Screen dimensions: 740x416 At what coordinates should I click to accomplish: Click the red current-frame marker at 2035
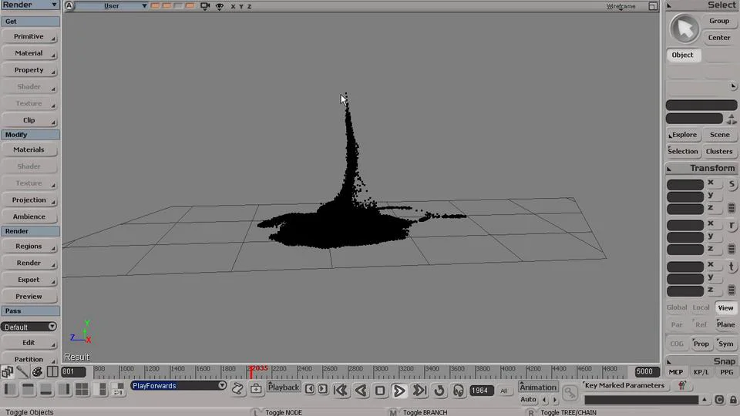(x=251, y=371)
